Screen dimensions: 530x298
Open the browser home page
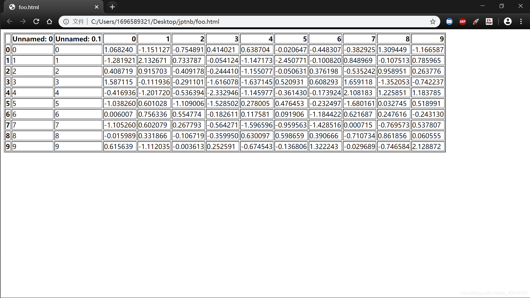[49, 22]
